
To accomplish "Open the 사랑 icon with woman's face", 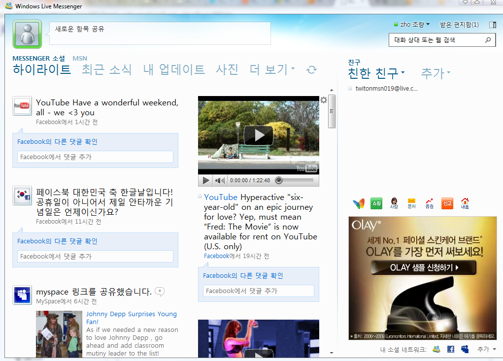I will [x=394, y=203].
